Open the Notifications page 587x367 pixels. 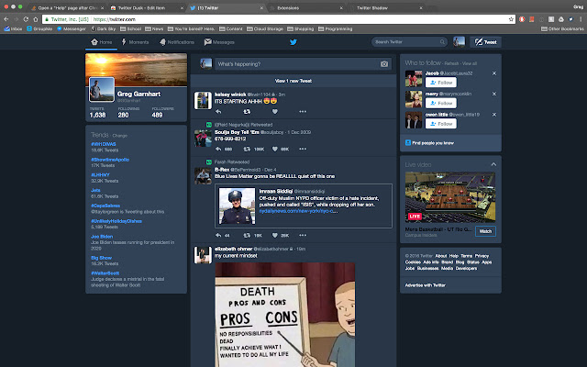pyautogui.click(x=176, y=42)
